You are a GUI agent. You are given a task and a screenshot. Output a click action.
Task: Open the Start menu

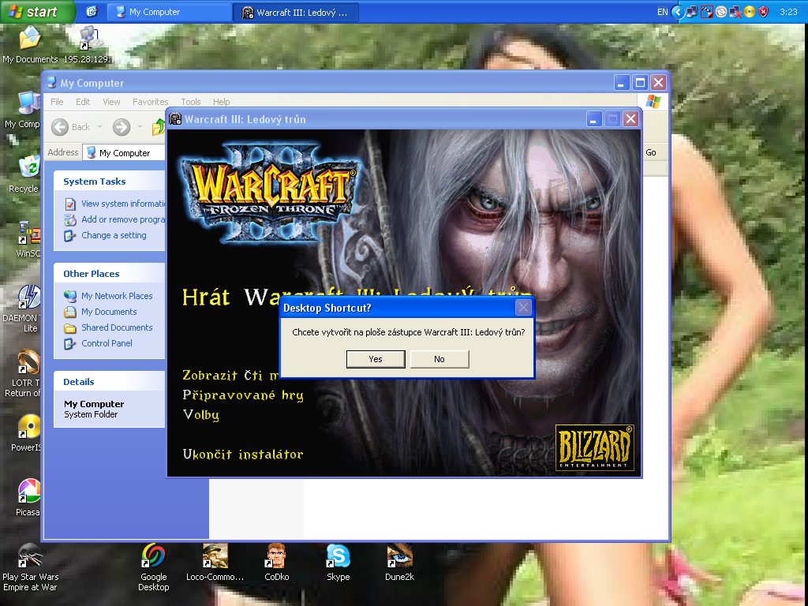click(37, 11)
